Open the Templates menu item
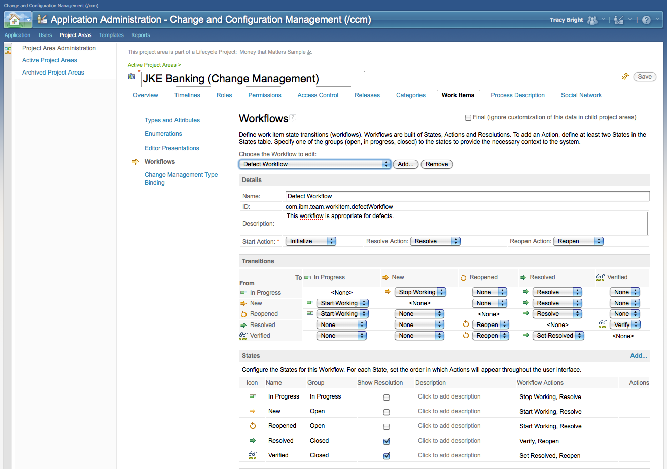 112,35
